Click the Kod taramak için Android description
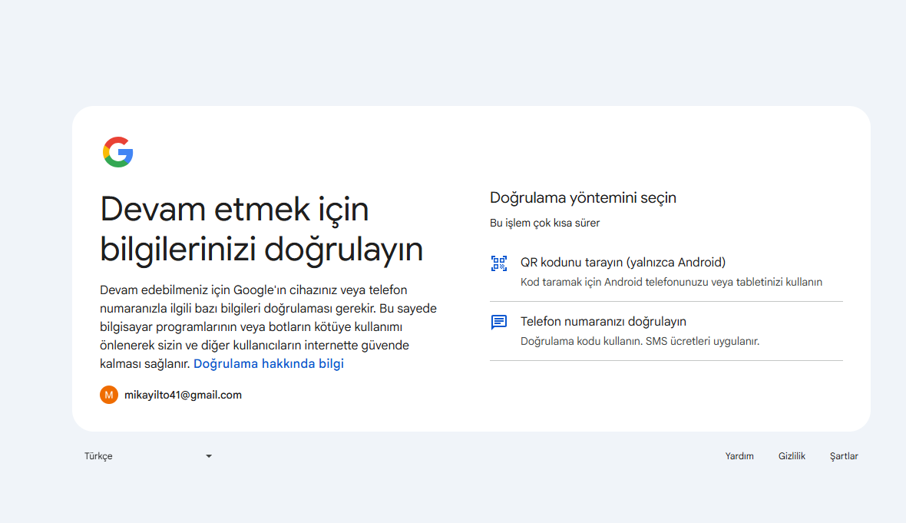This screenshot has width=906, height=523. [671, 282]
